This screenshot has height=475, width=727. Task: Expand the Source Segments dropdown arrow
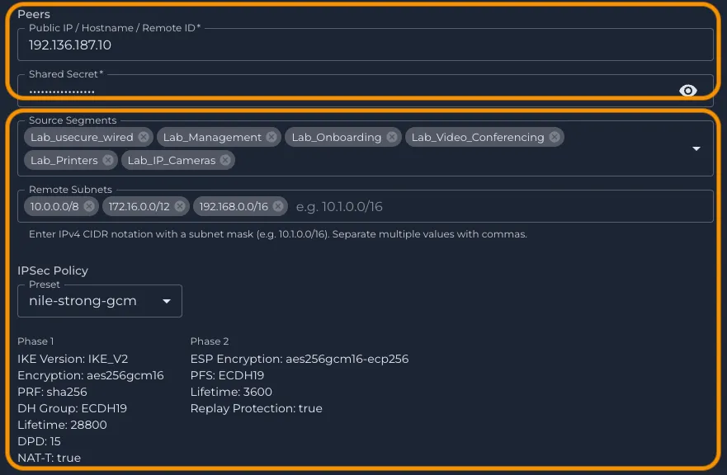coord(696,148)
